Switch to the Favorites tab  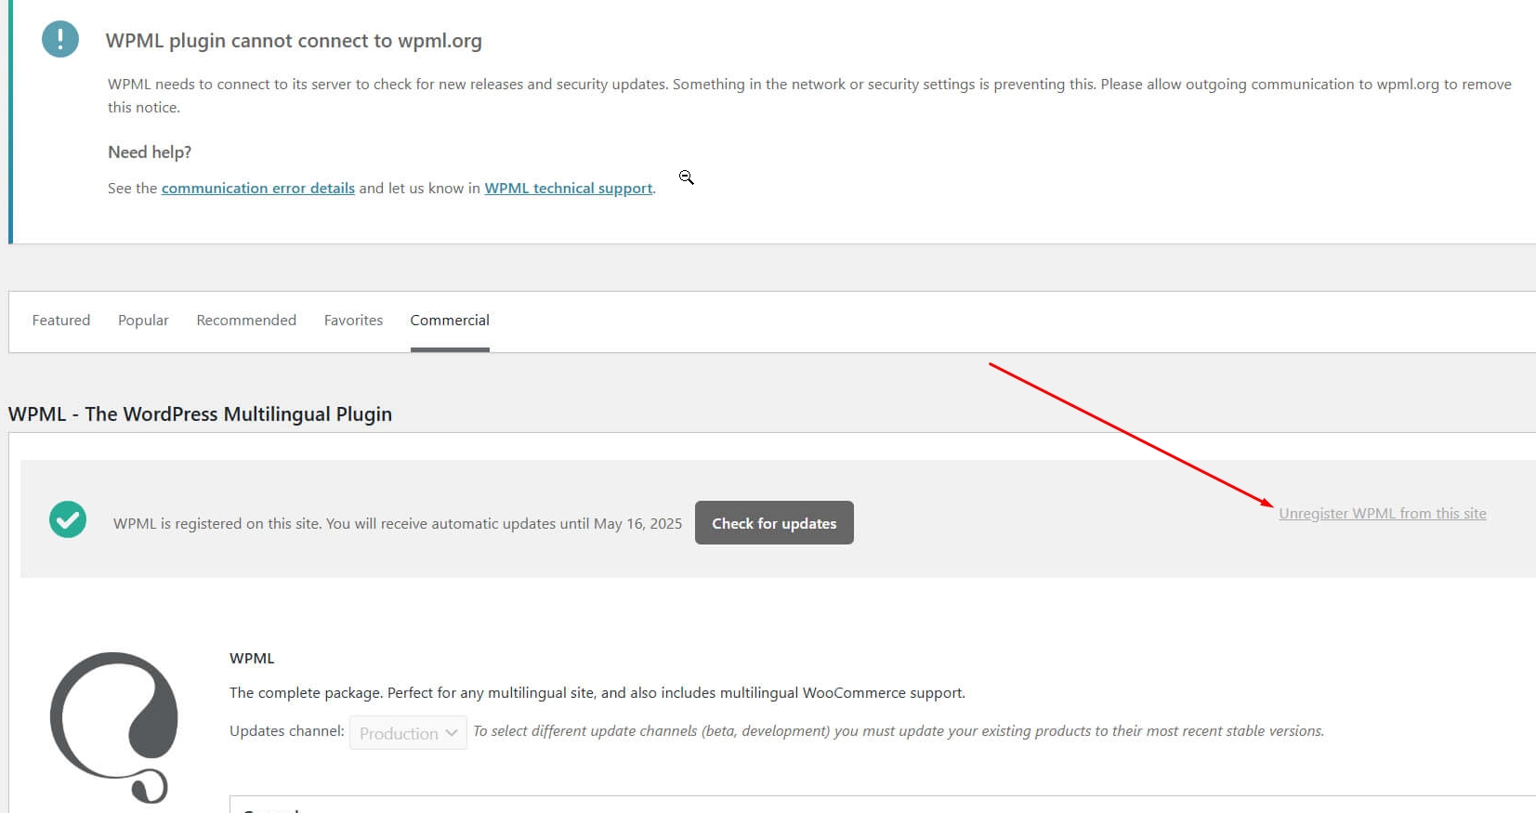[353, 320]
